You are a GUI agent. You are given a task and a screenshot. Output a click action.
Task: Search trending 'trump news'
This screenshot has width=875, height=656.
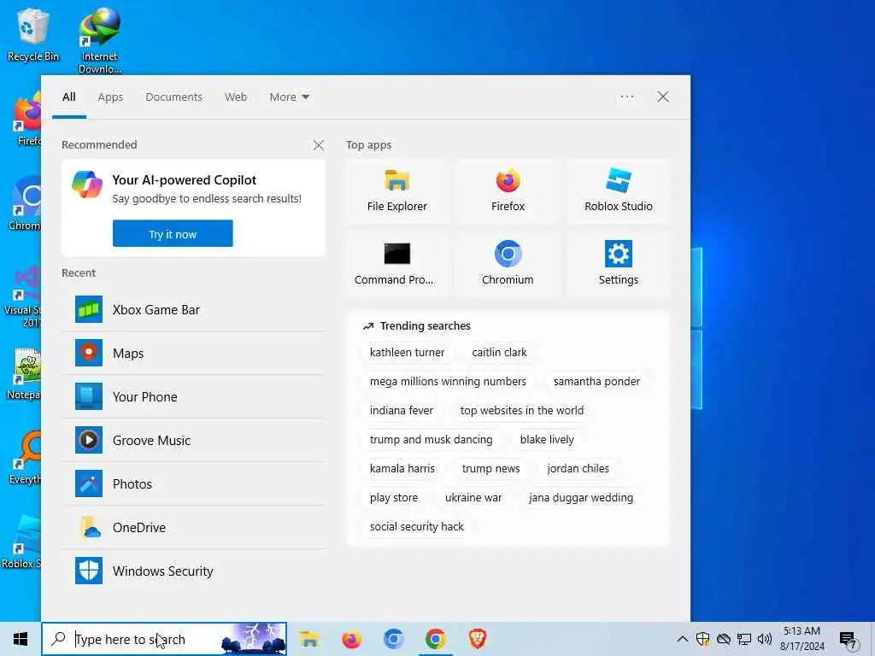490,469
